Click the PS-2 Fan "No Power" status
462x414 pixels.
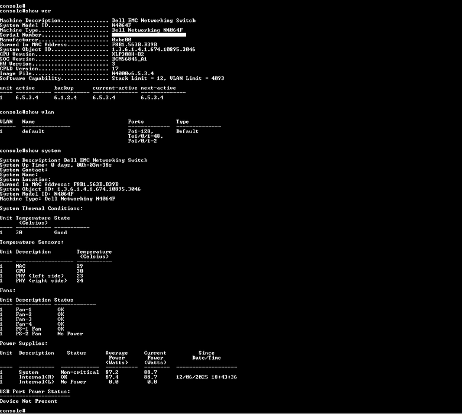pos(70,334)
